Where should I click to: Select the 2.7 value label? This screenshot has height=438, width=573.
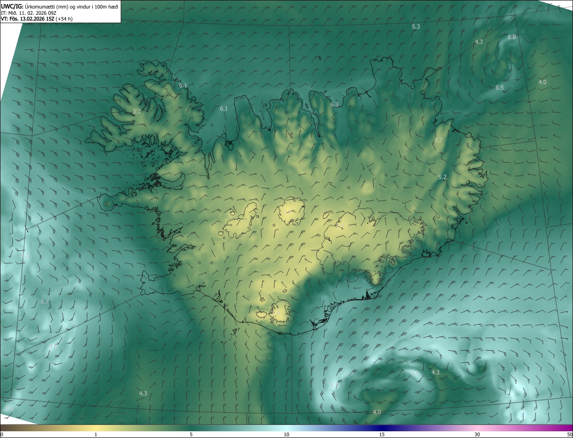(439, 140)
